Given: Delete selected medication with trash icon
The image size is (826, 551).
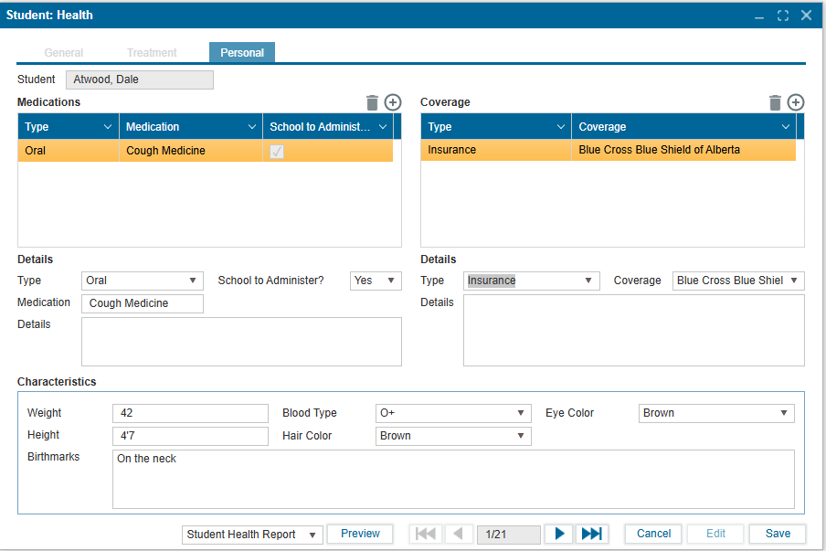Looking at the screenshot, I should tap(372, 102).
